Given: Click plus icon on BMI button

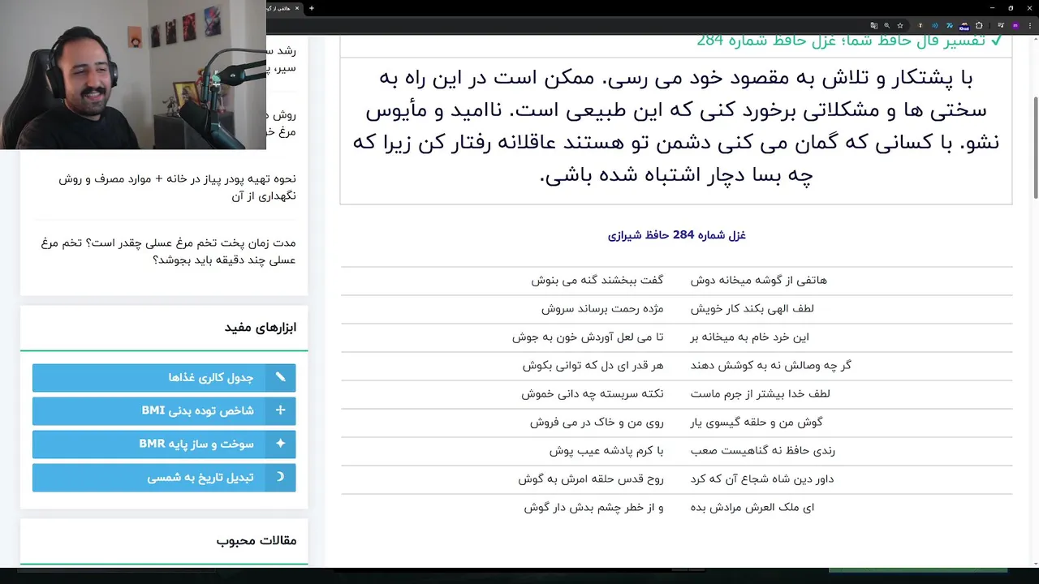Looking at the screenshot, I should (280, 410).
